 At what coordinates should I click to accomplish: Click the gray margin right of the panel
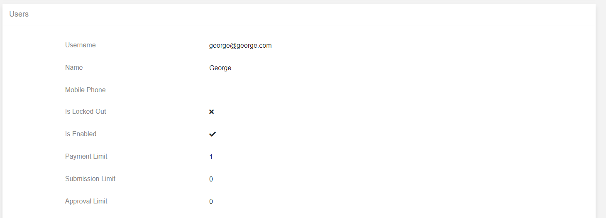coord(601,109)
